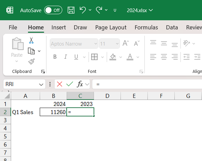Click the Middle Align icon

[x=164, y=44]
